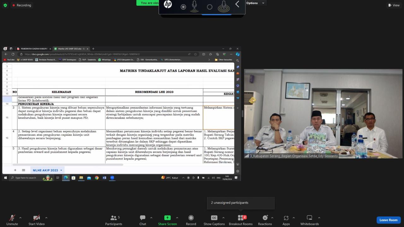Click the docs.google.com address bar

pyautogui.click(x=104, y=54)
